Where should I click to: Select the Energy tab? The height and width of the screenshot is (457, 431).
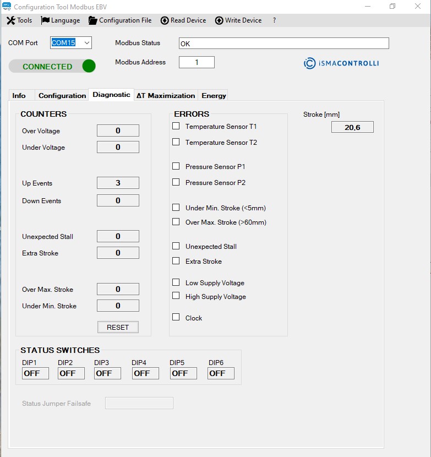point(214,95)
